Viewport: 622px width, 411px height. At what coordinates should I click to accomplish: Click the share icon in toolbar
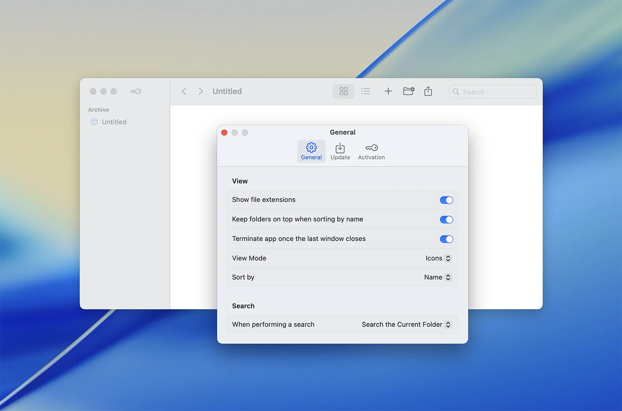point(428,91)
